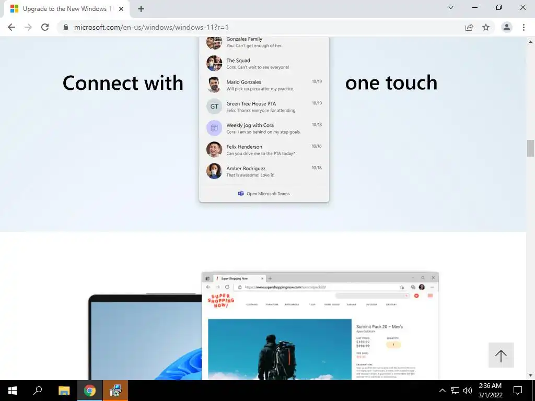Screen dimensions: 535x401
Task: Click the Microsoft Teams logo icon
Action: [x=241, y=193]
